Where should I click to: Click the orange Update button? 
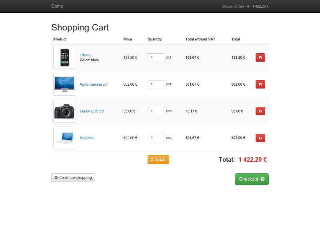coord(158,160)
